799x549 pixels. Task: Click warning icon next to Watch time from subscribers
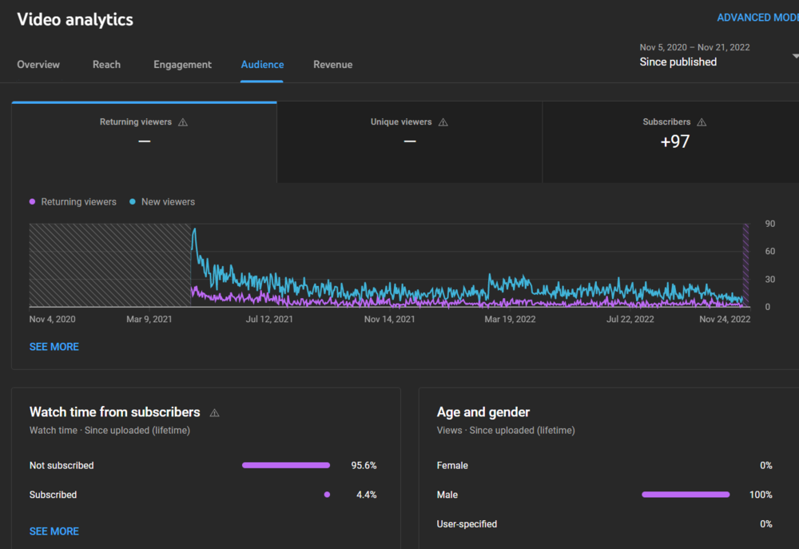tap(214, 413)
